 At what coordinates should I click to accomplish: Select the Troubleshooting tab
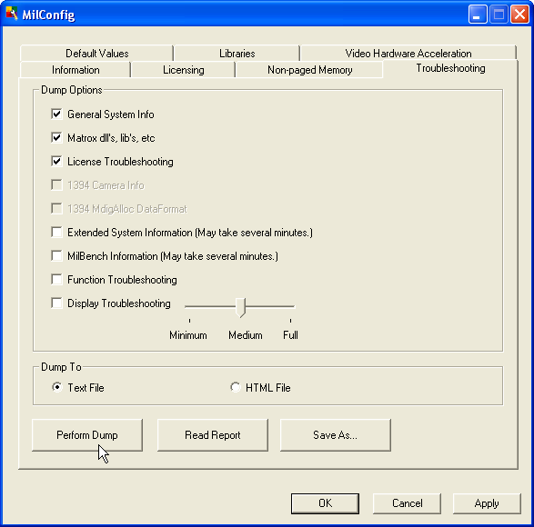(450, 68)
